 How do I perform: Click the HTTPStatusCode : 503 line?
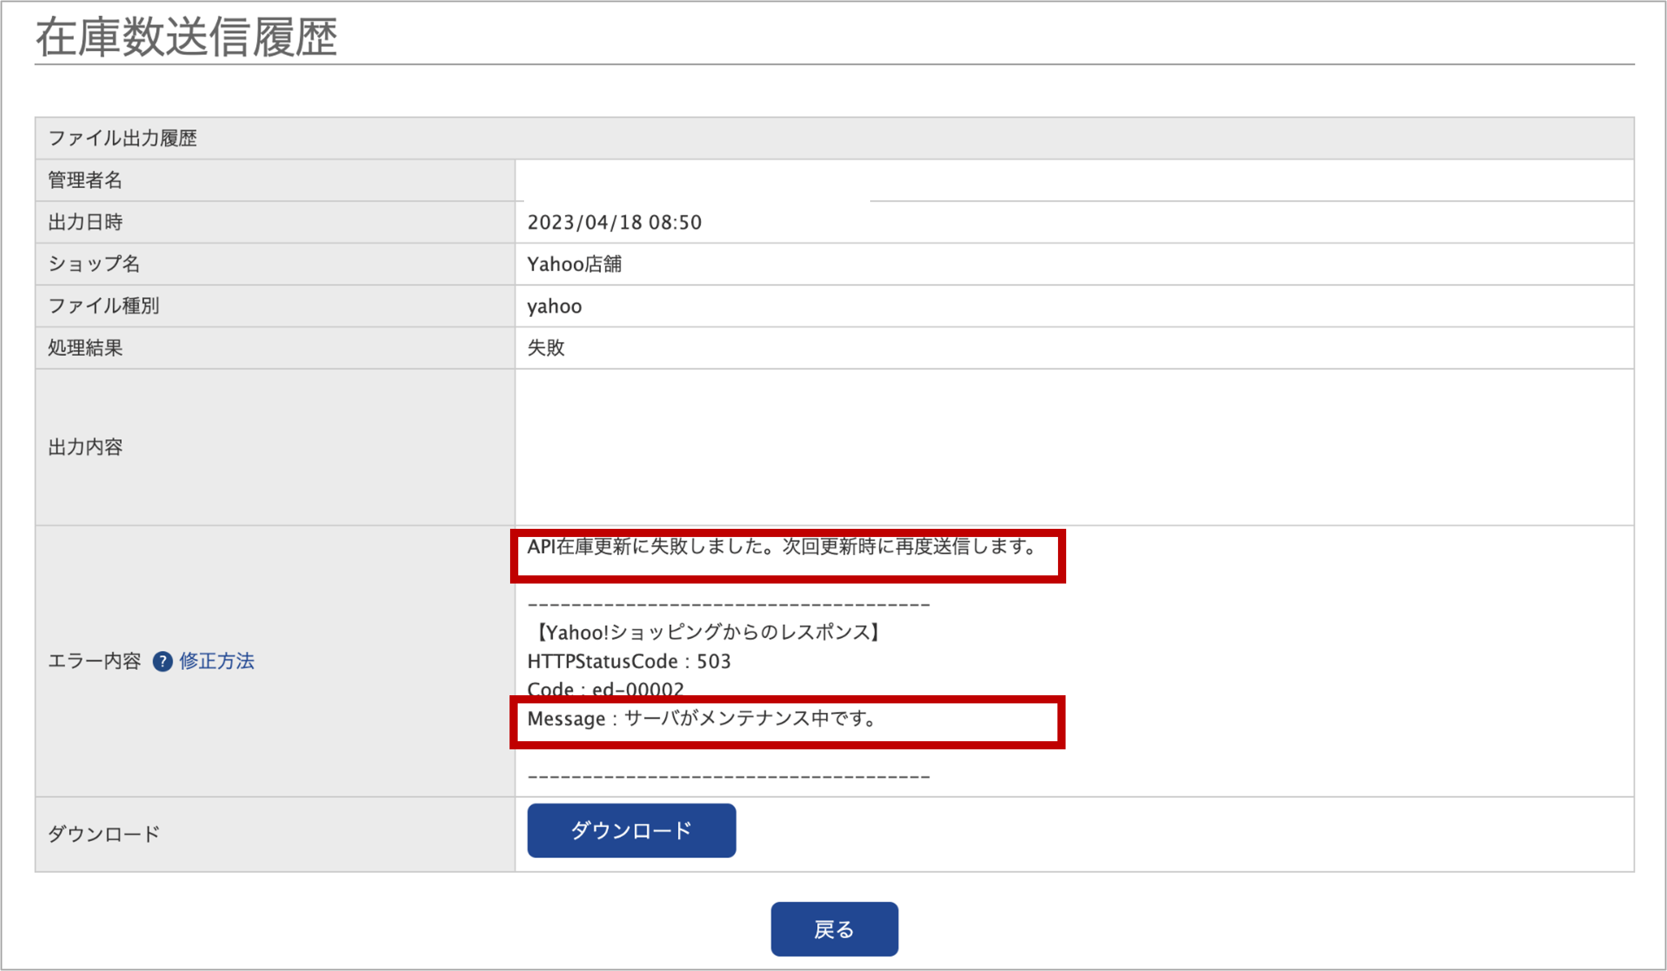tap(628, 661)
